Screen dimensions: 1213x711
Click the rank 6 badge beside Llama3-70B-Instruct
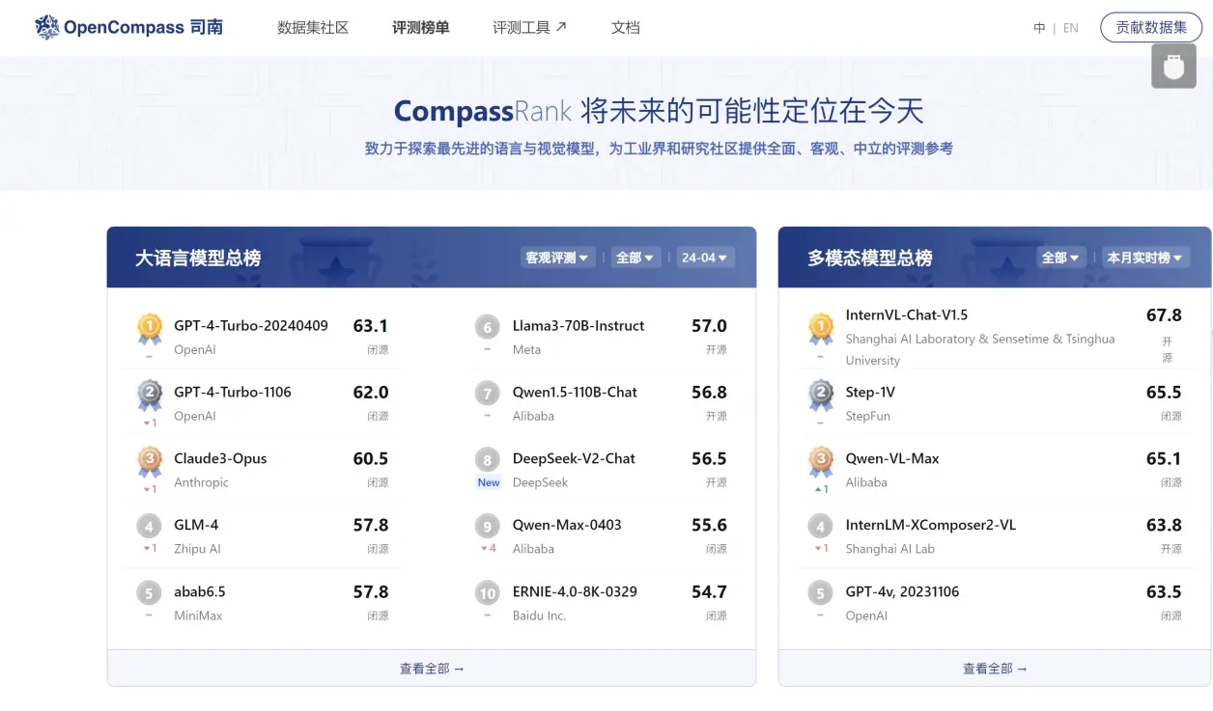click(488, 327)
